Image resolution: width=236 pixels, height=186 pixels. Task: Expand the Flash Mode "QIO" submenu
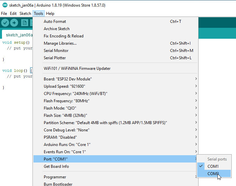pos(115,108)
